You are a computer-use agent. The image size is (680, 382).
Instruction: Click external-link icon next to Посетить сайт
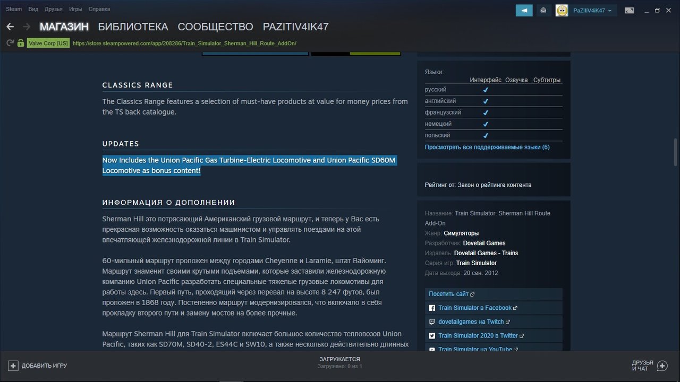(x=472, y=294)
